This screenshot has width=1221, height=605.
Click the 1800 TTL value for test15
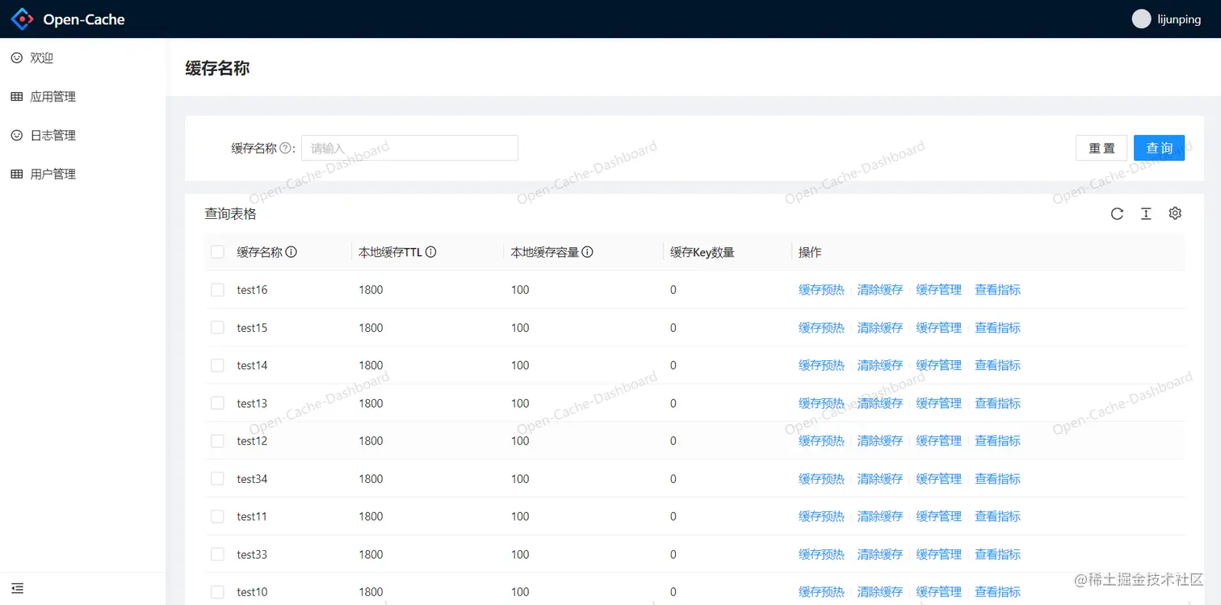tap(371, 328)
